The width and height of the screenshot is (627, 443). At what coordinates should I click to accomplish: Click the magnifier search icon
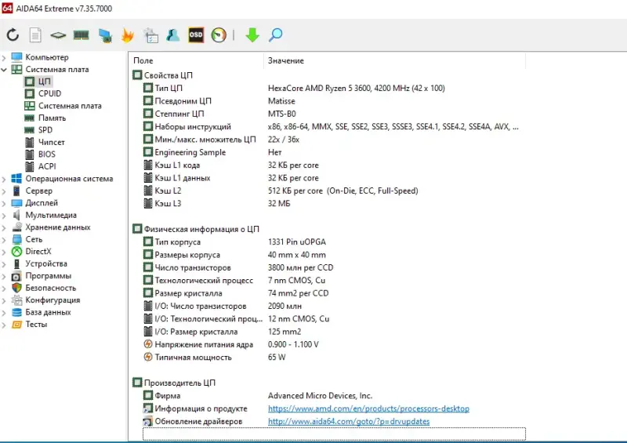click(276, 34)
